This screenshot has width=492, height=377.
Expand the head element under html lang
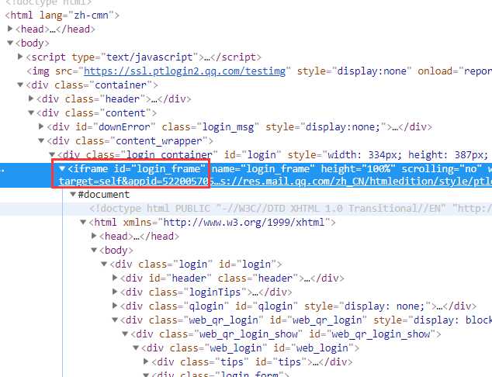(10, 29)
